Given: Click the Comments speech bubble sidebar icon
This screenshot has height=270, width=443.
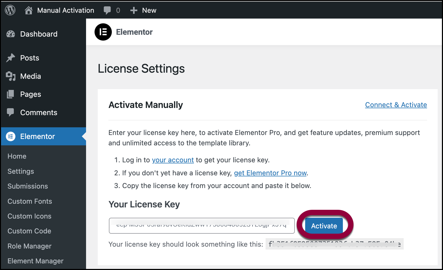Looking at the screenshot, I should [x=11, y=112].
